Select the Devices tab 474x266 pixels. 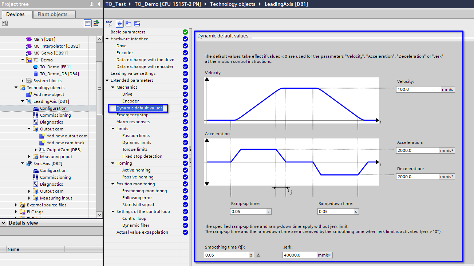click(15, 14)
